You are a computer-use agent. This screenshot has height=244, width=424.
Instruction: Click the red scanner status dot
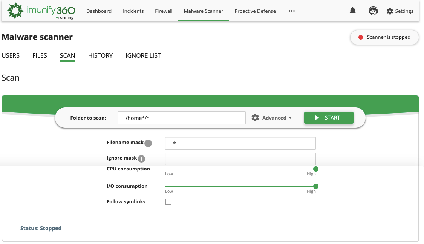point(361,37)
